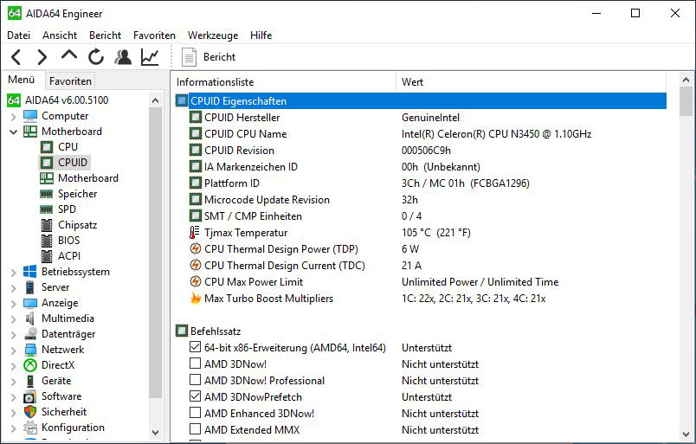
Task: Click the main list scrollbar up arrow
Action: coord(686,80)
